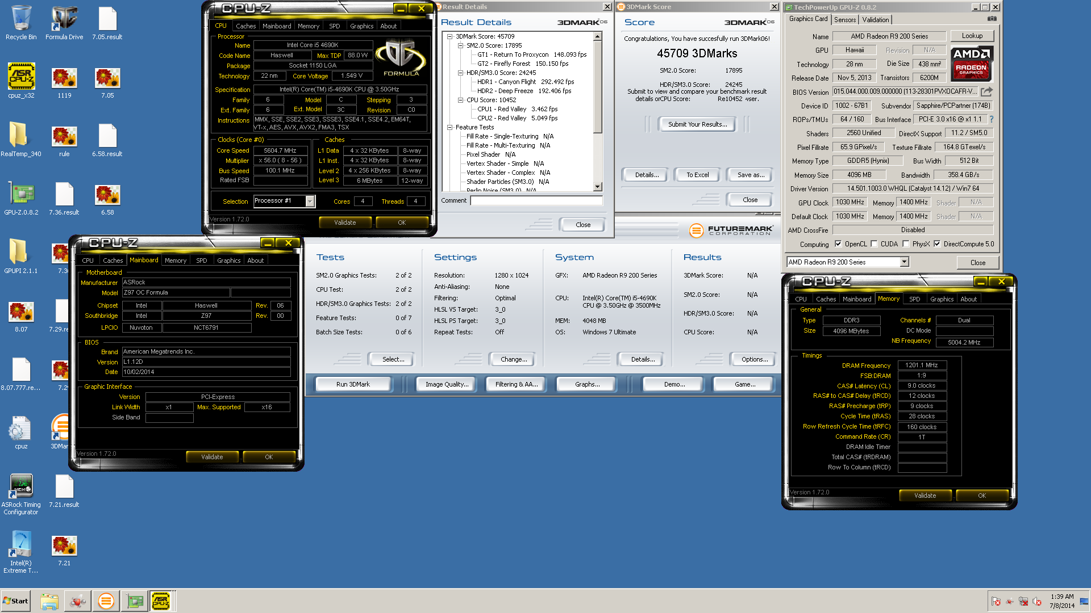Click the system tray clock
Image resolution: width=1091 pixels, height=613 pixels.
pyautogui.click(x=1061, y=601)
